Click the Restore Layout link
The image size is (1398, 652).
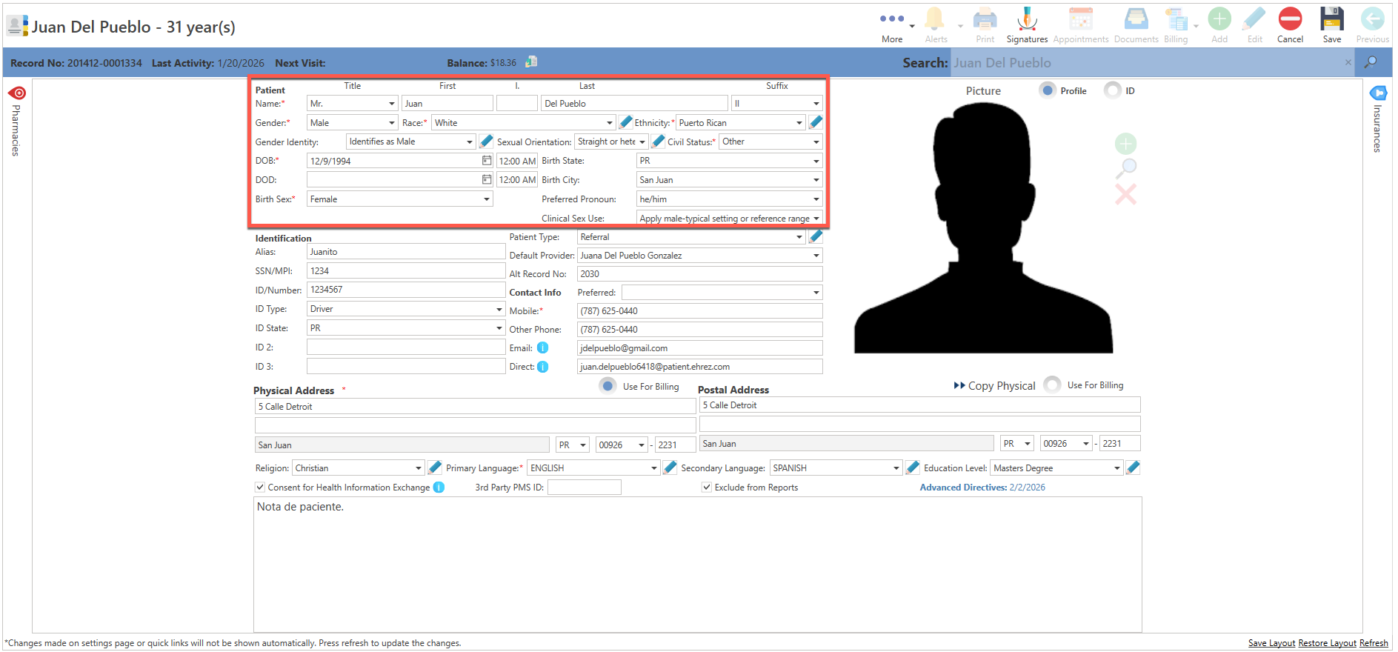pyautogui.click(x=1327, y=642)
